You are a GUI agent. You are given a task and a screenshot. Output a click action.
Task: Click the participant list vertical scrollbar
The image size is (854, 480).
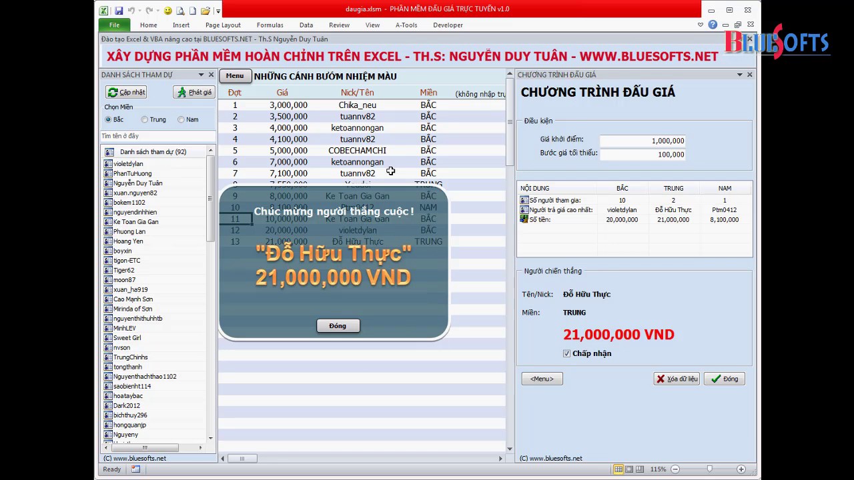211,199
